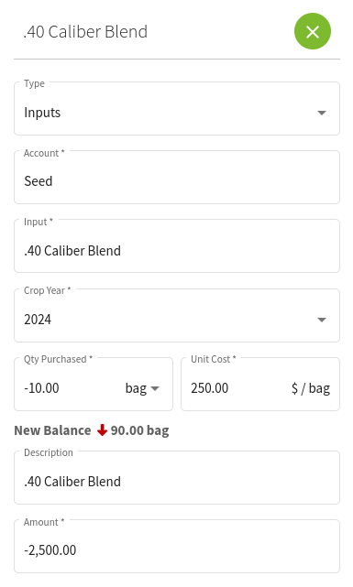This screenshot has height=587, width=353.
Task: Click the Qty Purchased field label
Action: [58, 359]
